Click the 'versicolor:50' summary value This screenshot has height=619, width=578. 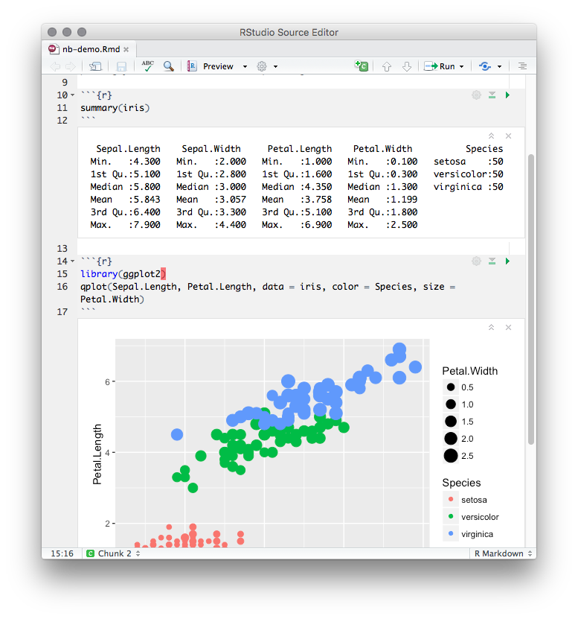pos(469,174)
